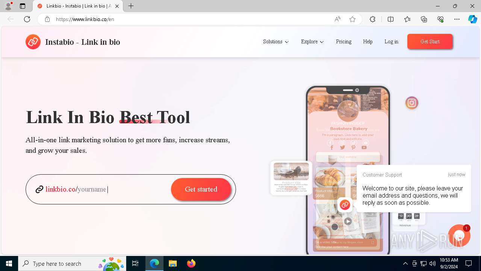
Task: Open a new browser tab
Action: coord(131,6)
